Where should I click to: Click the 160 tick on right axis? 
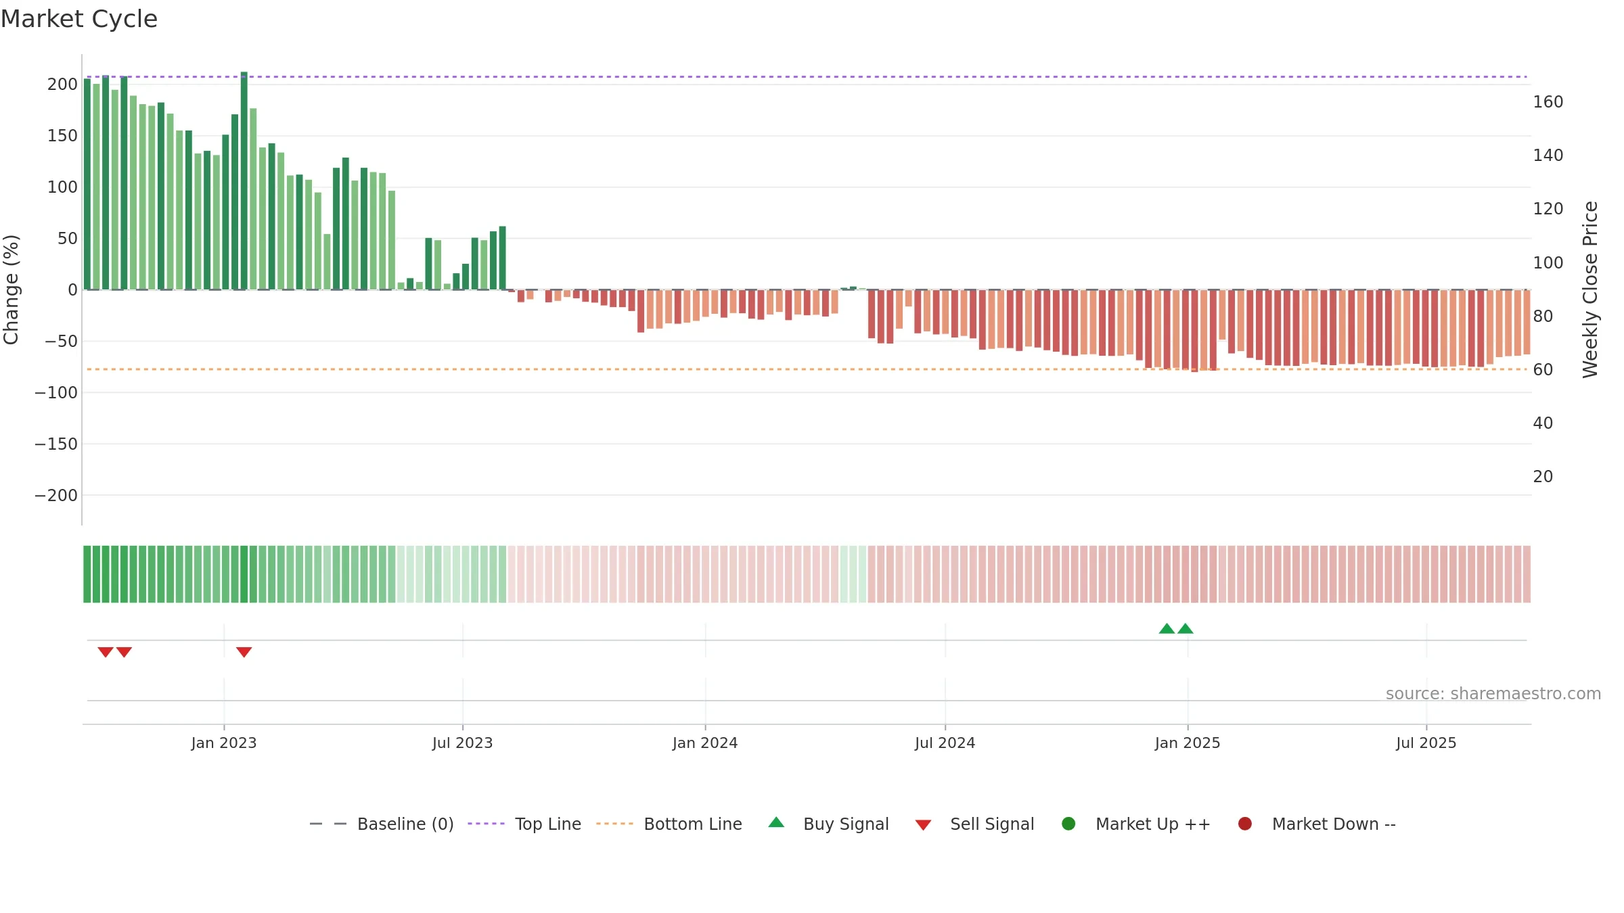pyautogui.click(x=1548, y=102)
